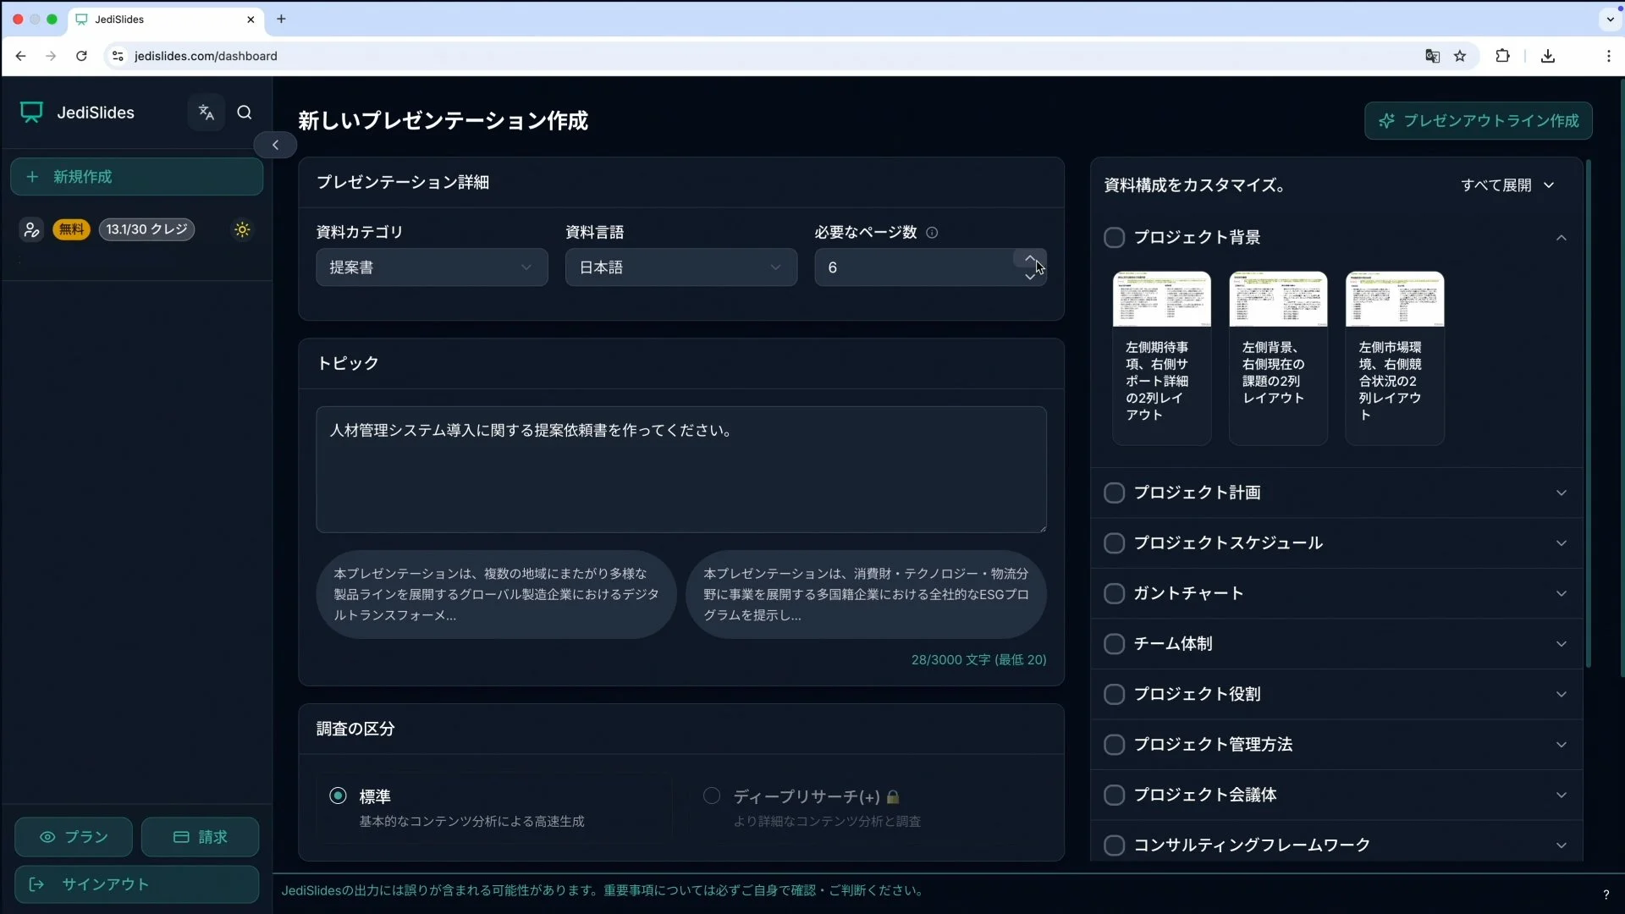
Task: Open the 資料カテゴリ dropdown showing 提案書
Action: pos(432,267)
